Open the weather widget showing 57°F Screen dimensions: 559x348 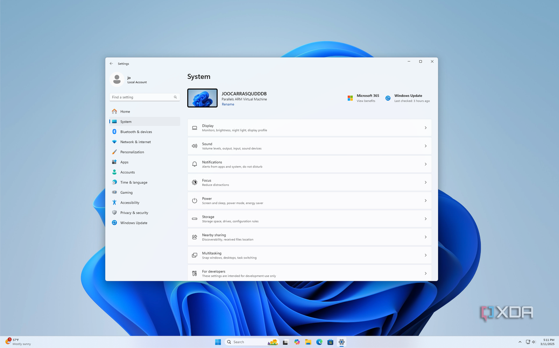[x=18, y=342]
